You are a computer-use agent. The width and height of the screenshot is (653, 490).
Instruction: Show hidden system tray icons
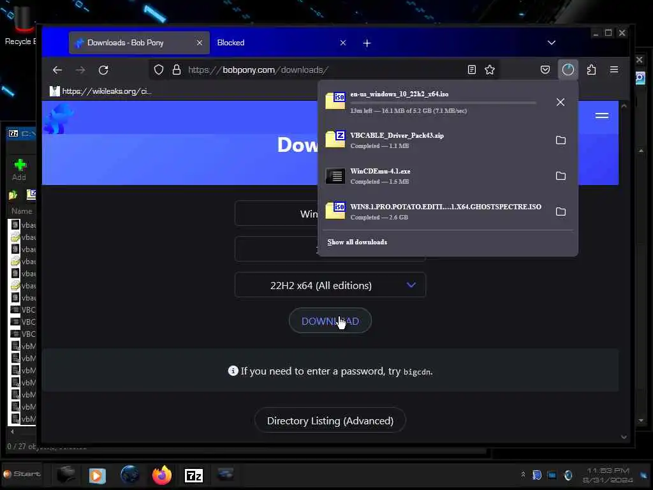coord(523,475)
